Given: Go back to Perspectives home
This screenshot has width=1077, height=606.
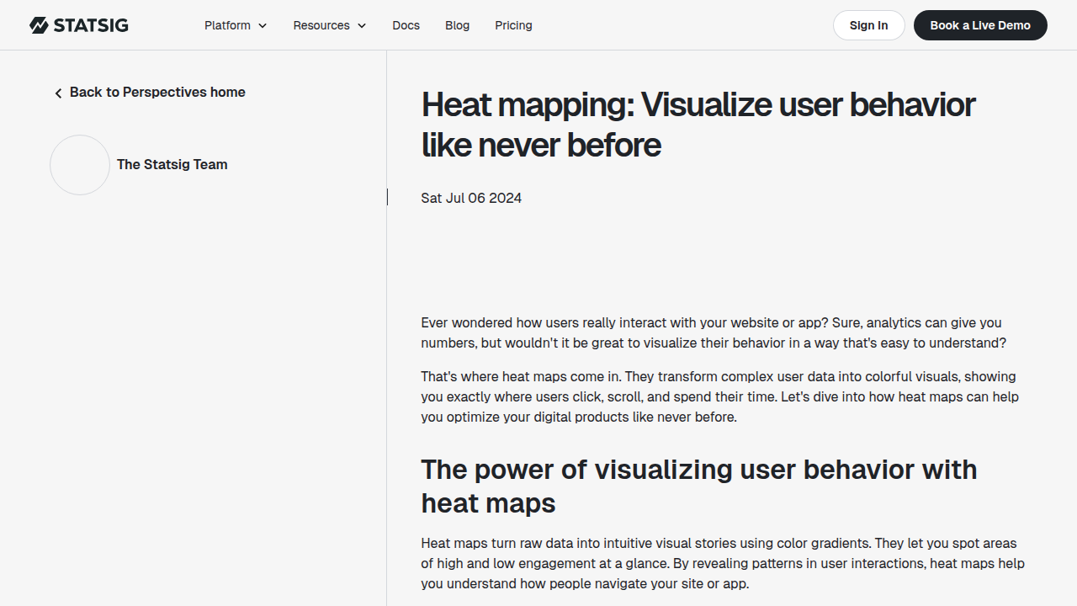Looking at the screenshot, I should pos(150,93).
